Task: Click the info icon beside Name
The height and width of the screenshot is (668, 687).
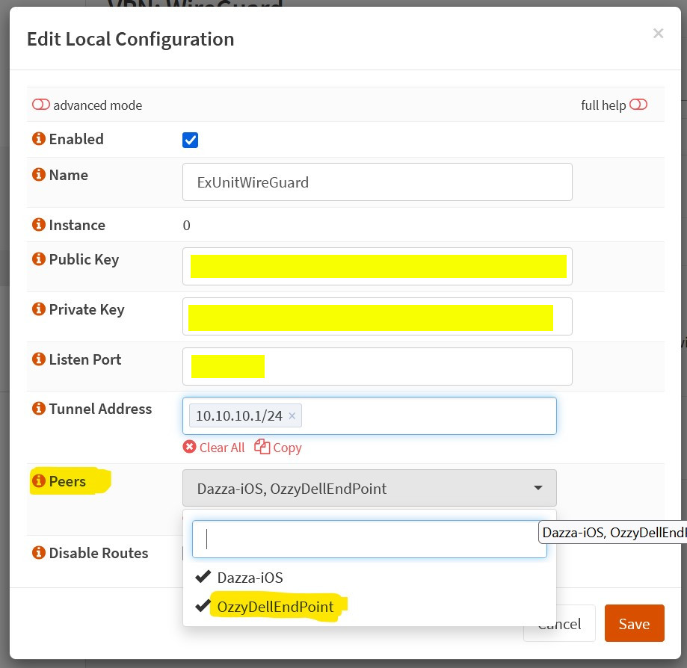Action: pos(39,174)
